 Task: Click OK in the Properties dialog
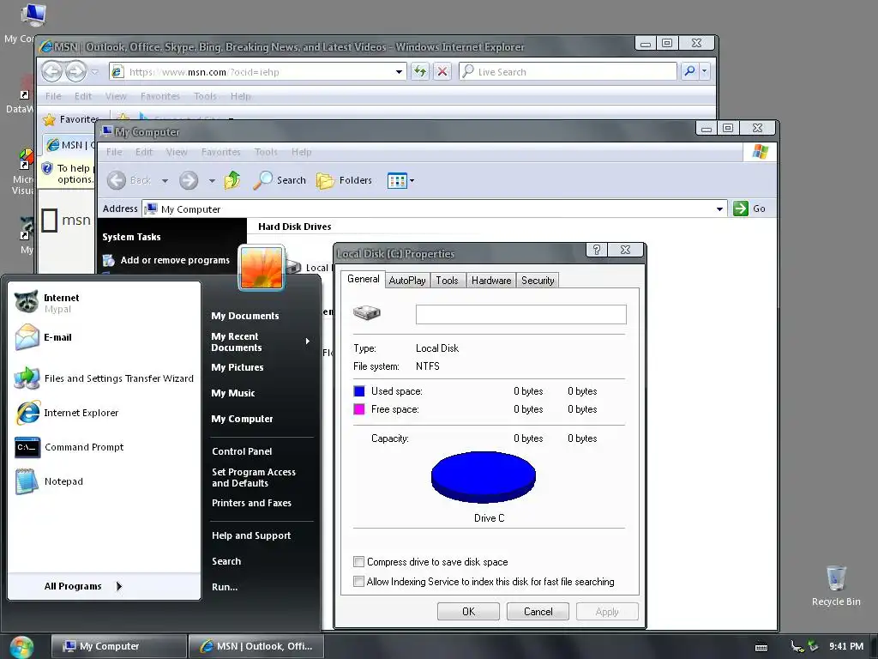point(468,611)
